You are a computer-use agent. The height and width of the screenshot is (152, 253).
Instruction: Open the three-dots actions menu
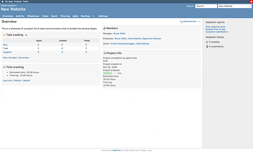(199, 22)
